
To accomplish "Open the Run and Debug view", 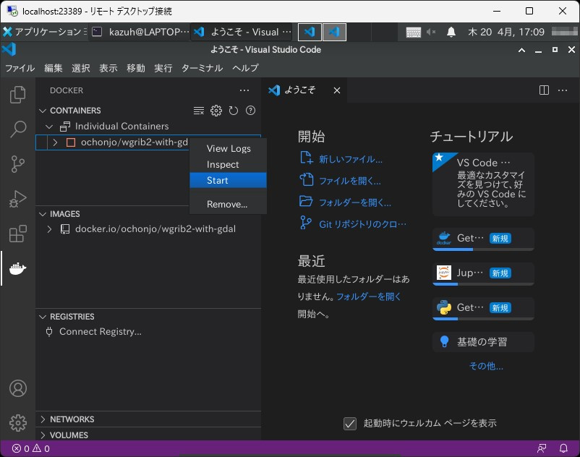I will 17,199.
